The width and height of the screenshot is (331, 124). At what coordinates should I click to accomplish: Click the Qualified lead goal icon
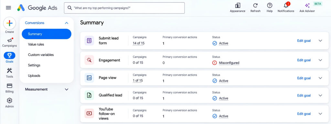pos(89,95)
